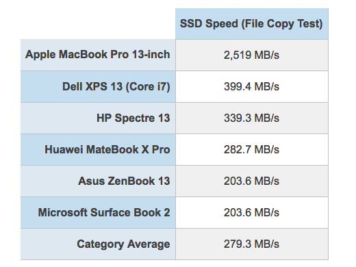
Task: Select the 339.3 MB/s value cell
Action: point(252,118)
